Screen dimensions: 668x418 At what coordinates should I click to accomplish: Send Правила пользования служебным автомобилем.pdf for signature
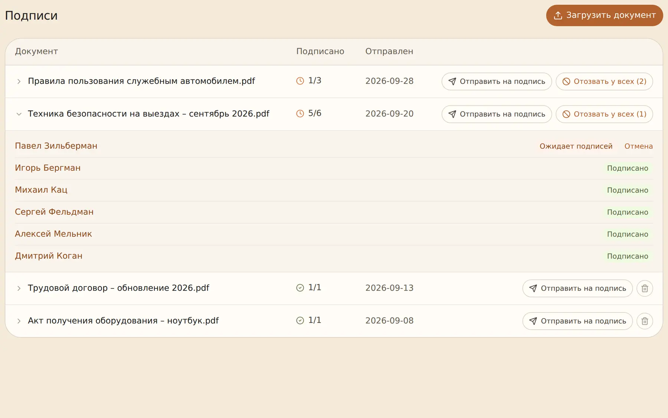coord(497,81)
